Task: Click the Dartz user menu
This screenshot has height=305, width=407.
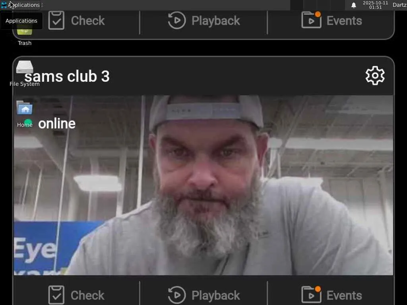Action: 399,5
